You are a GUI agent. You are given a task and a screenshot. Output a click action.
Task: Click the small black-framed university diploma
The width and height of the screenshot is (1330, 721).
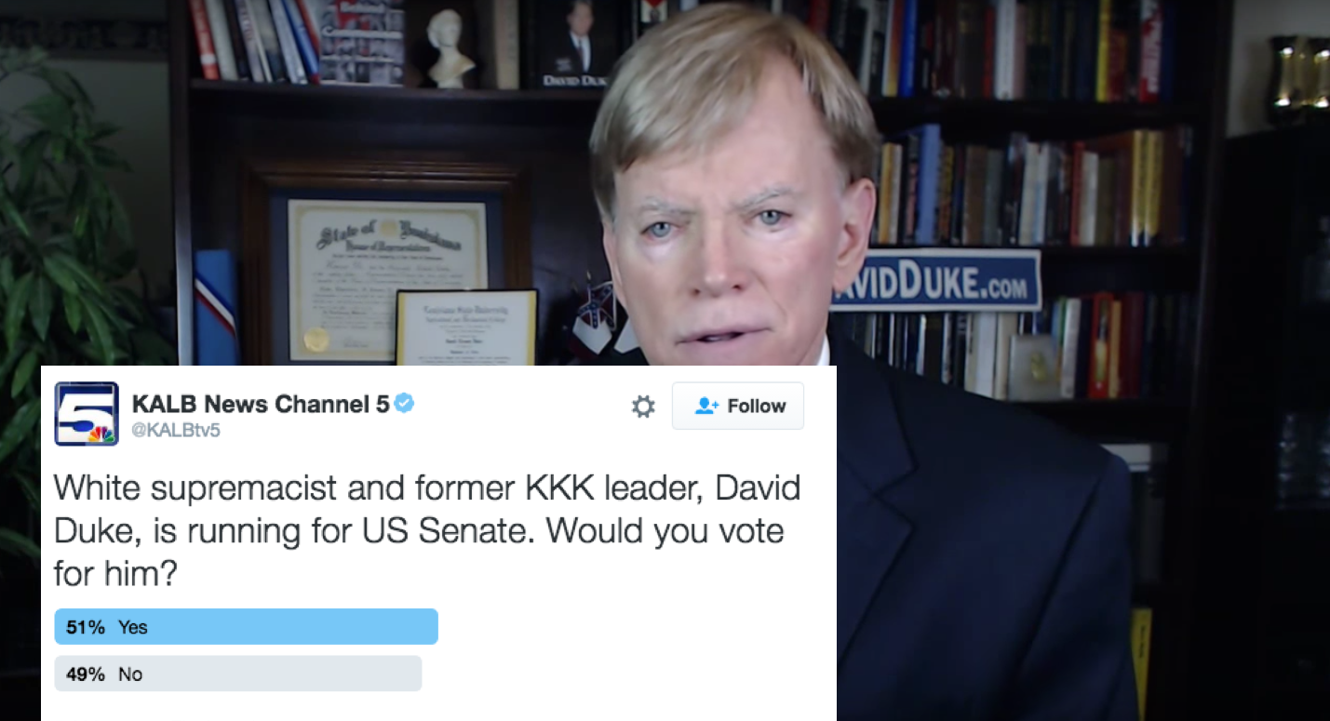pos(467,327)
